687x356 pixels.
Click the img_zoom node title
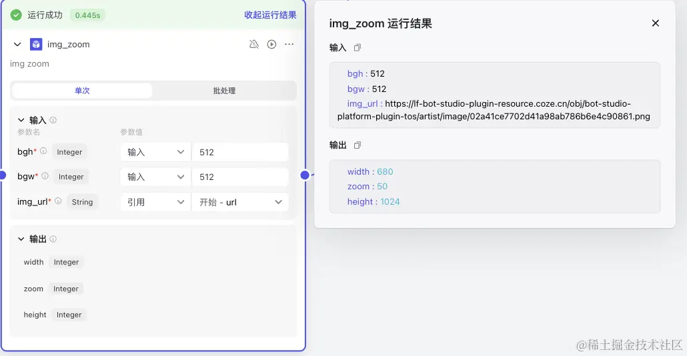(x=68, y=44)
